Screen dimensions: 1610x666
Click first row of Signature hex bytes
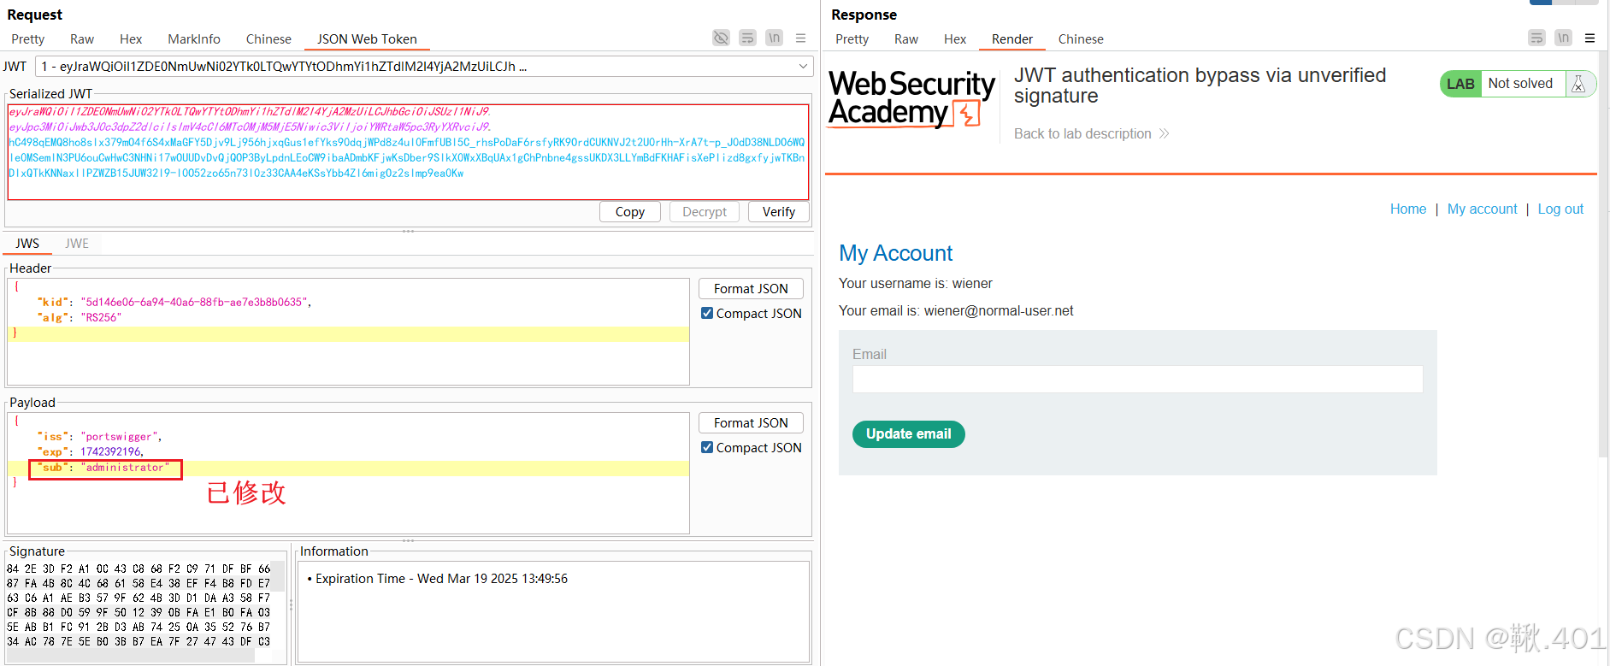click(x=139, y=569)
